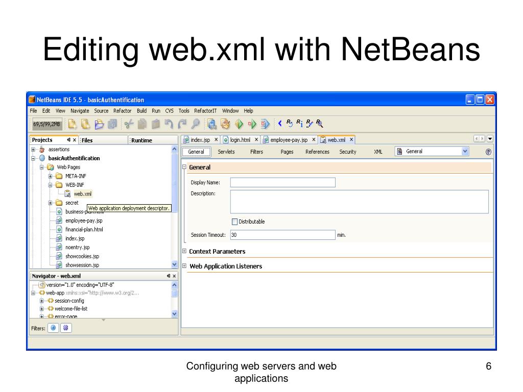Viewport: 523px width, 392px height.
Task: Click the Clean and Build icon
Action: click(x=225, y=124)
